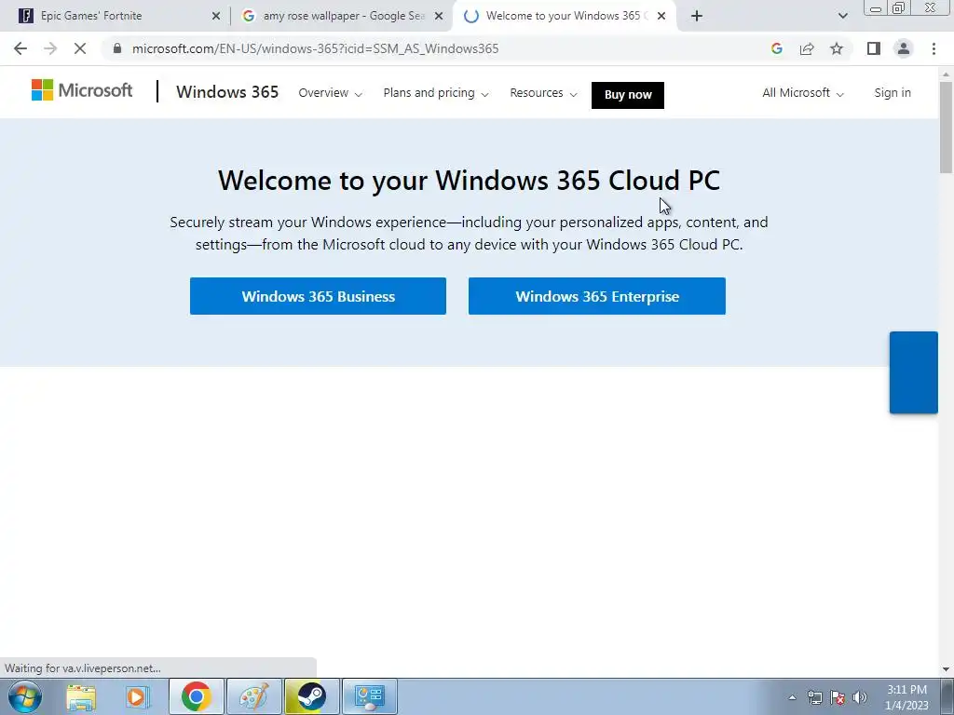Click the scrollbar down arrow
Screen dimensions: 954x715
click(x=947, y=669)
